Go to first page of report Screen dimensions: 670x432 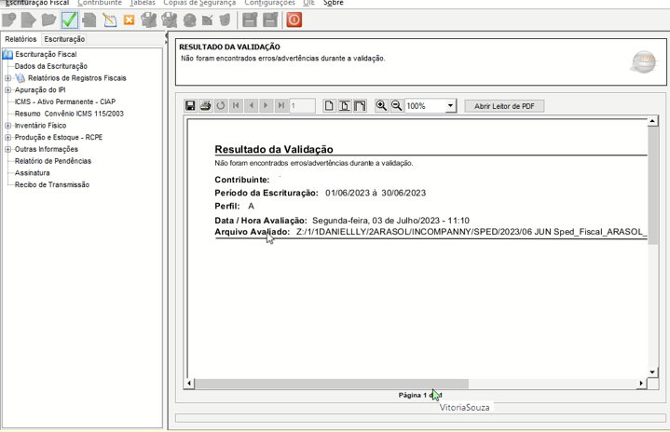coord(236,105)
